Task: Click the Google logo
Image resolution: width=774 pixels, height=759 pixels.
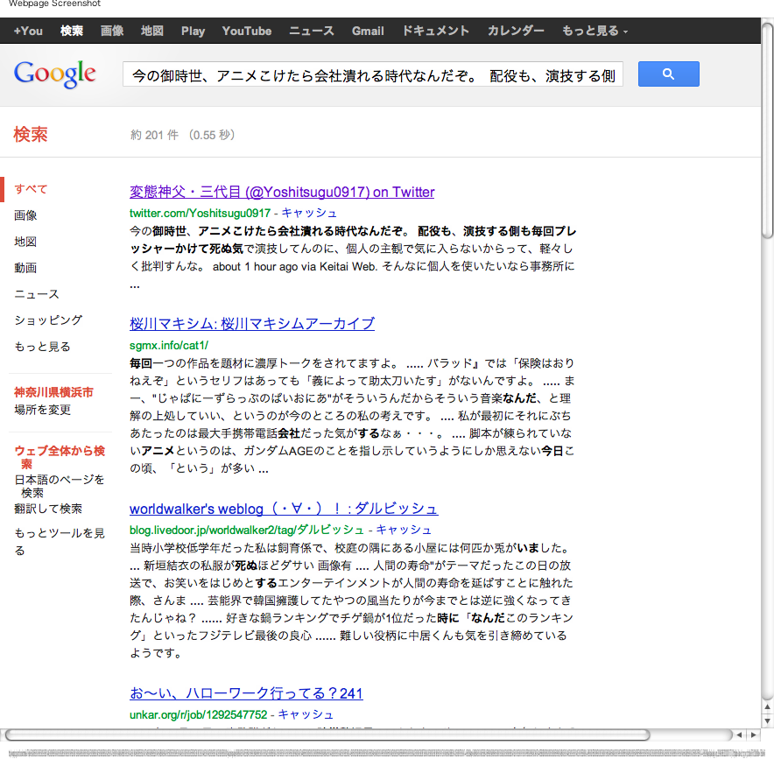Action: (55, 74)
